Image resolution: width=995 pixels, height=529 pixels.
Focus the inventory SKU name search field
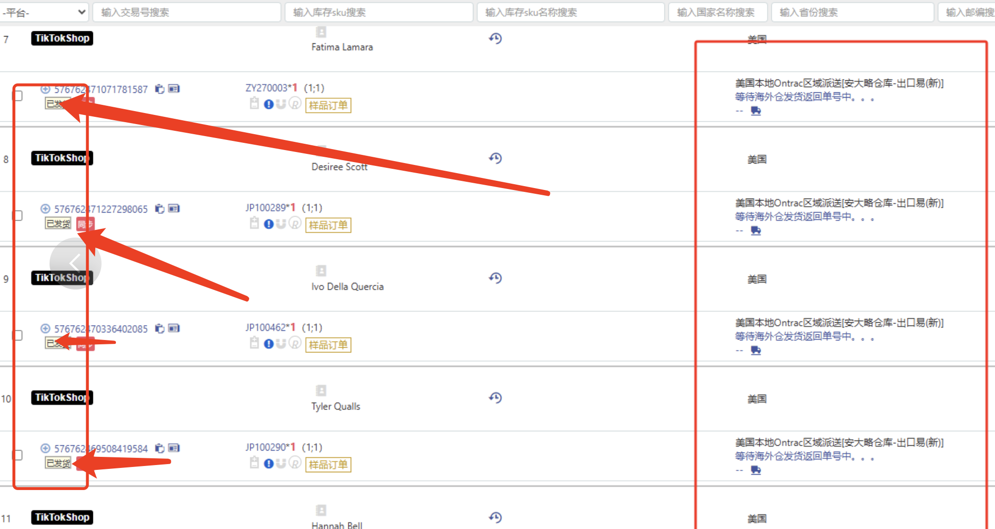point(571,12)
